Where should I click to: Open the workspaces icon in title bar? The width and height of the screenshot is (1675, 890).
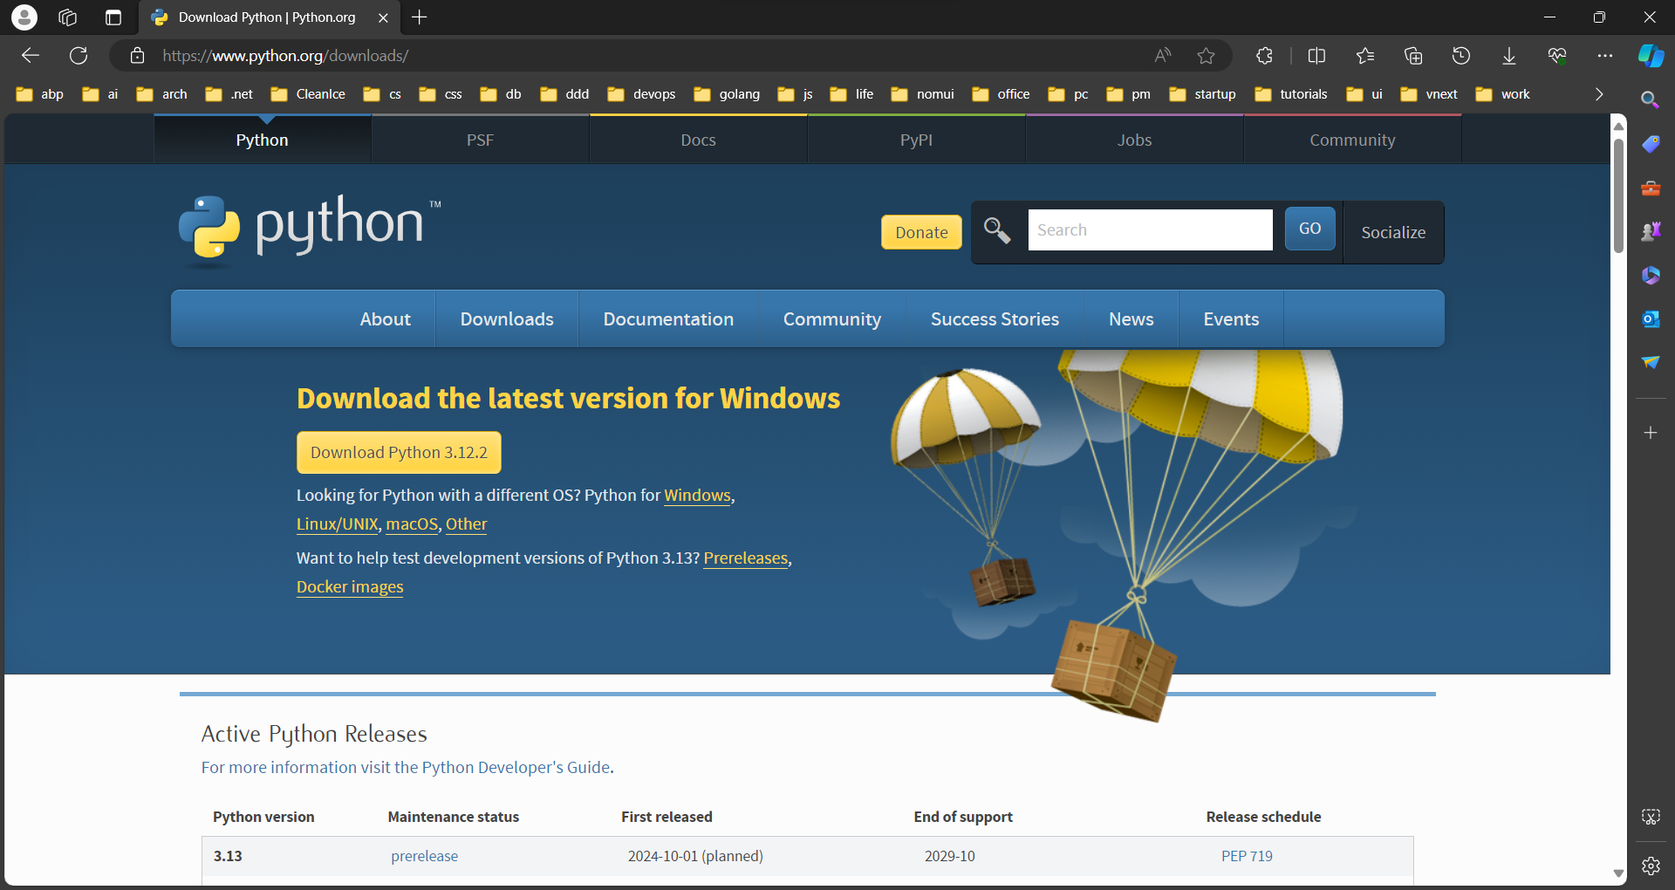point(68,17)
